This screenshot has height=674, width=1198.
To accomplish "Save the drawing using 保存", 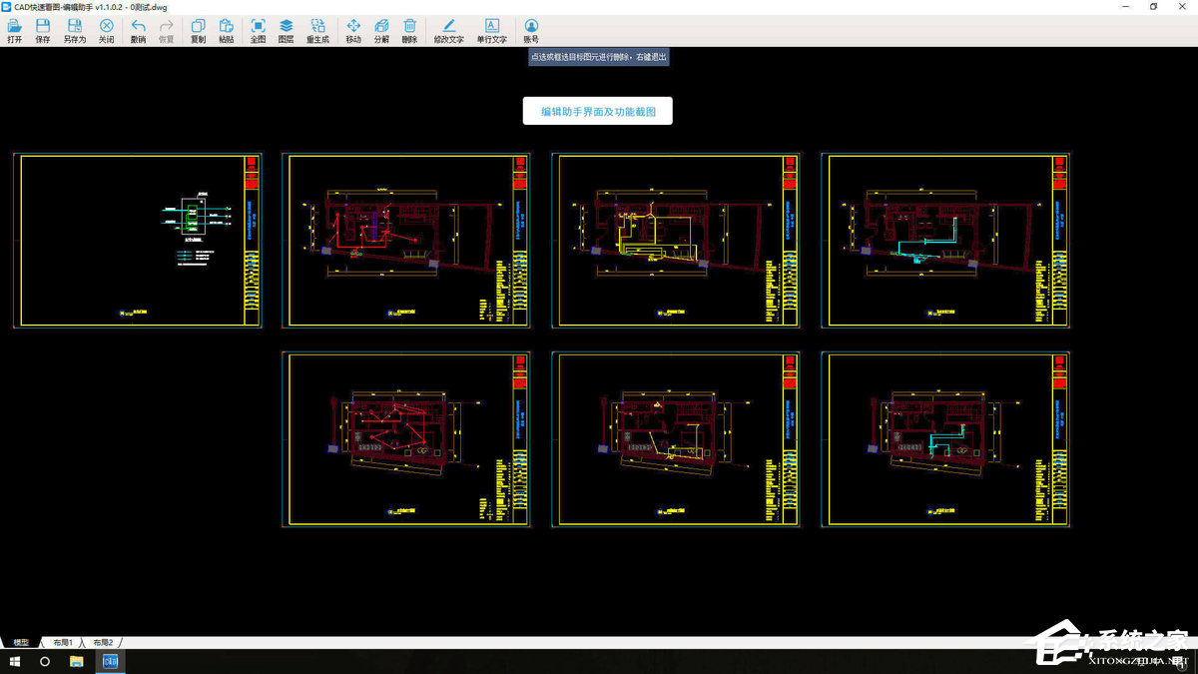I will 43,31.
